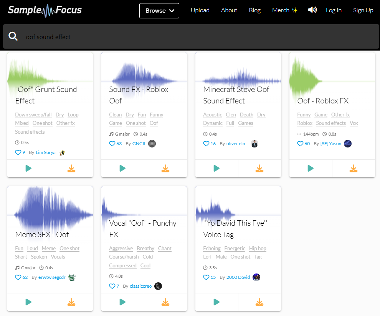Image resolution: width=380 pixels, height=316 pixels.
Task: Seek in the Meme SFX - Oof waveform
Action: click(50, 209)
